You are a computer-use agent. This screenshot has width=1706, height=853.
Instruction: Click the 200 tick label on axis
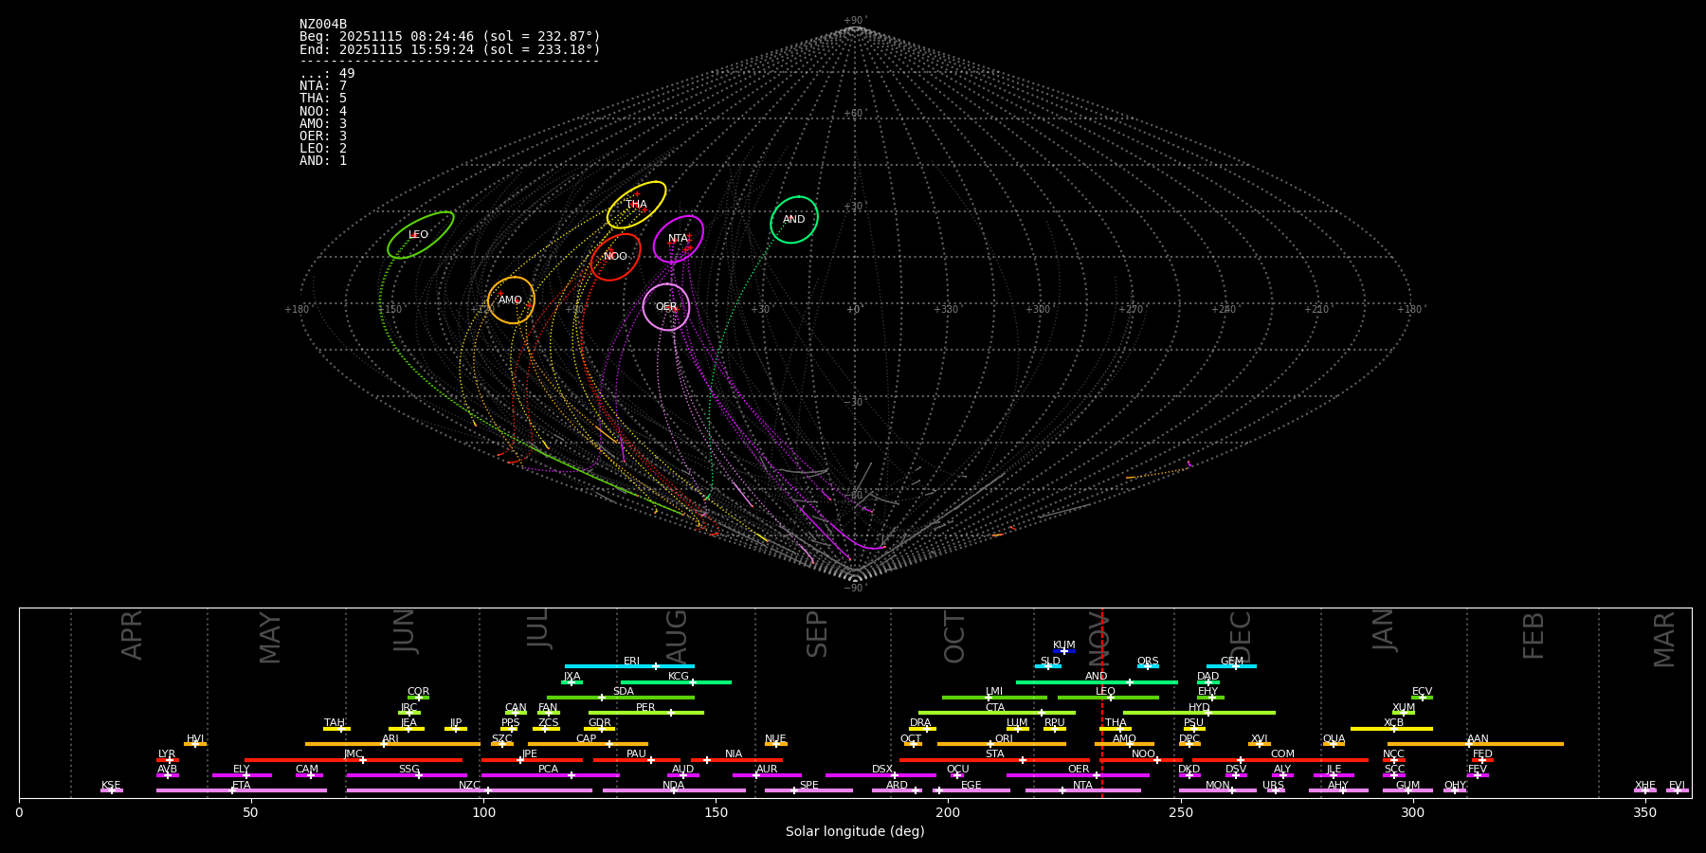tap(948, 812)
